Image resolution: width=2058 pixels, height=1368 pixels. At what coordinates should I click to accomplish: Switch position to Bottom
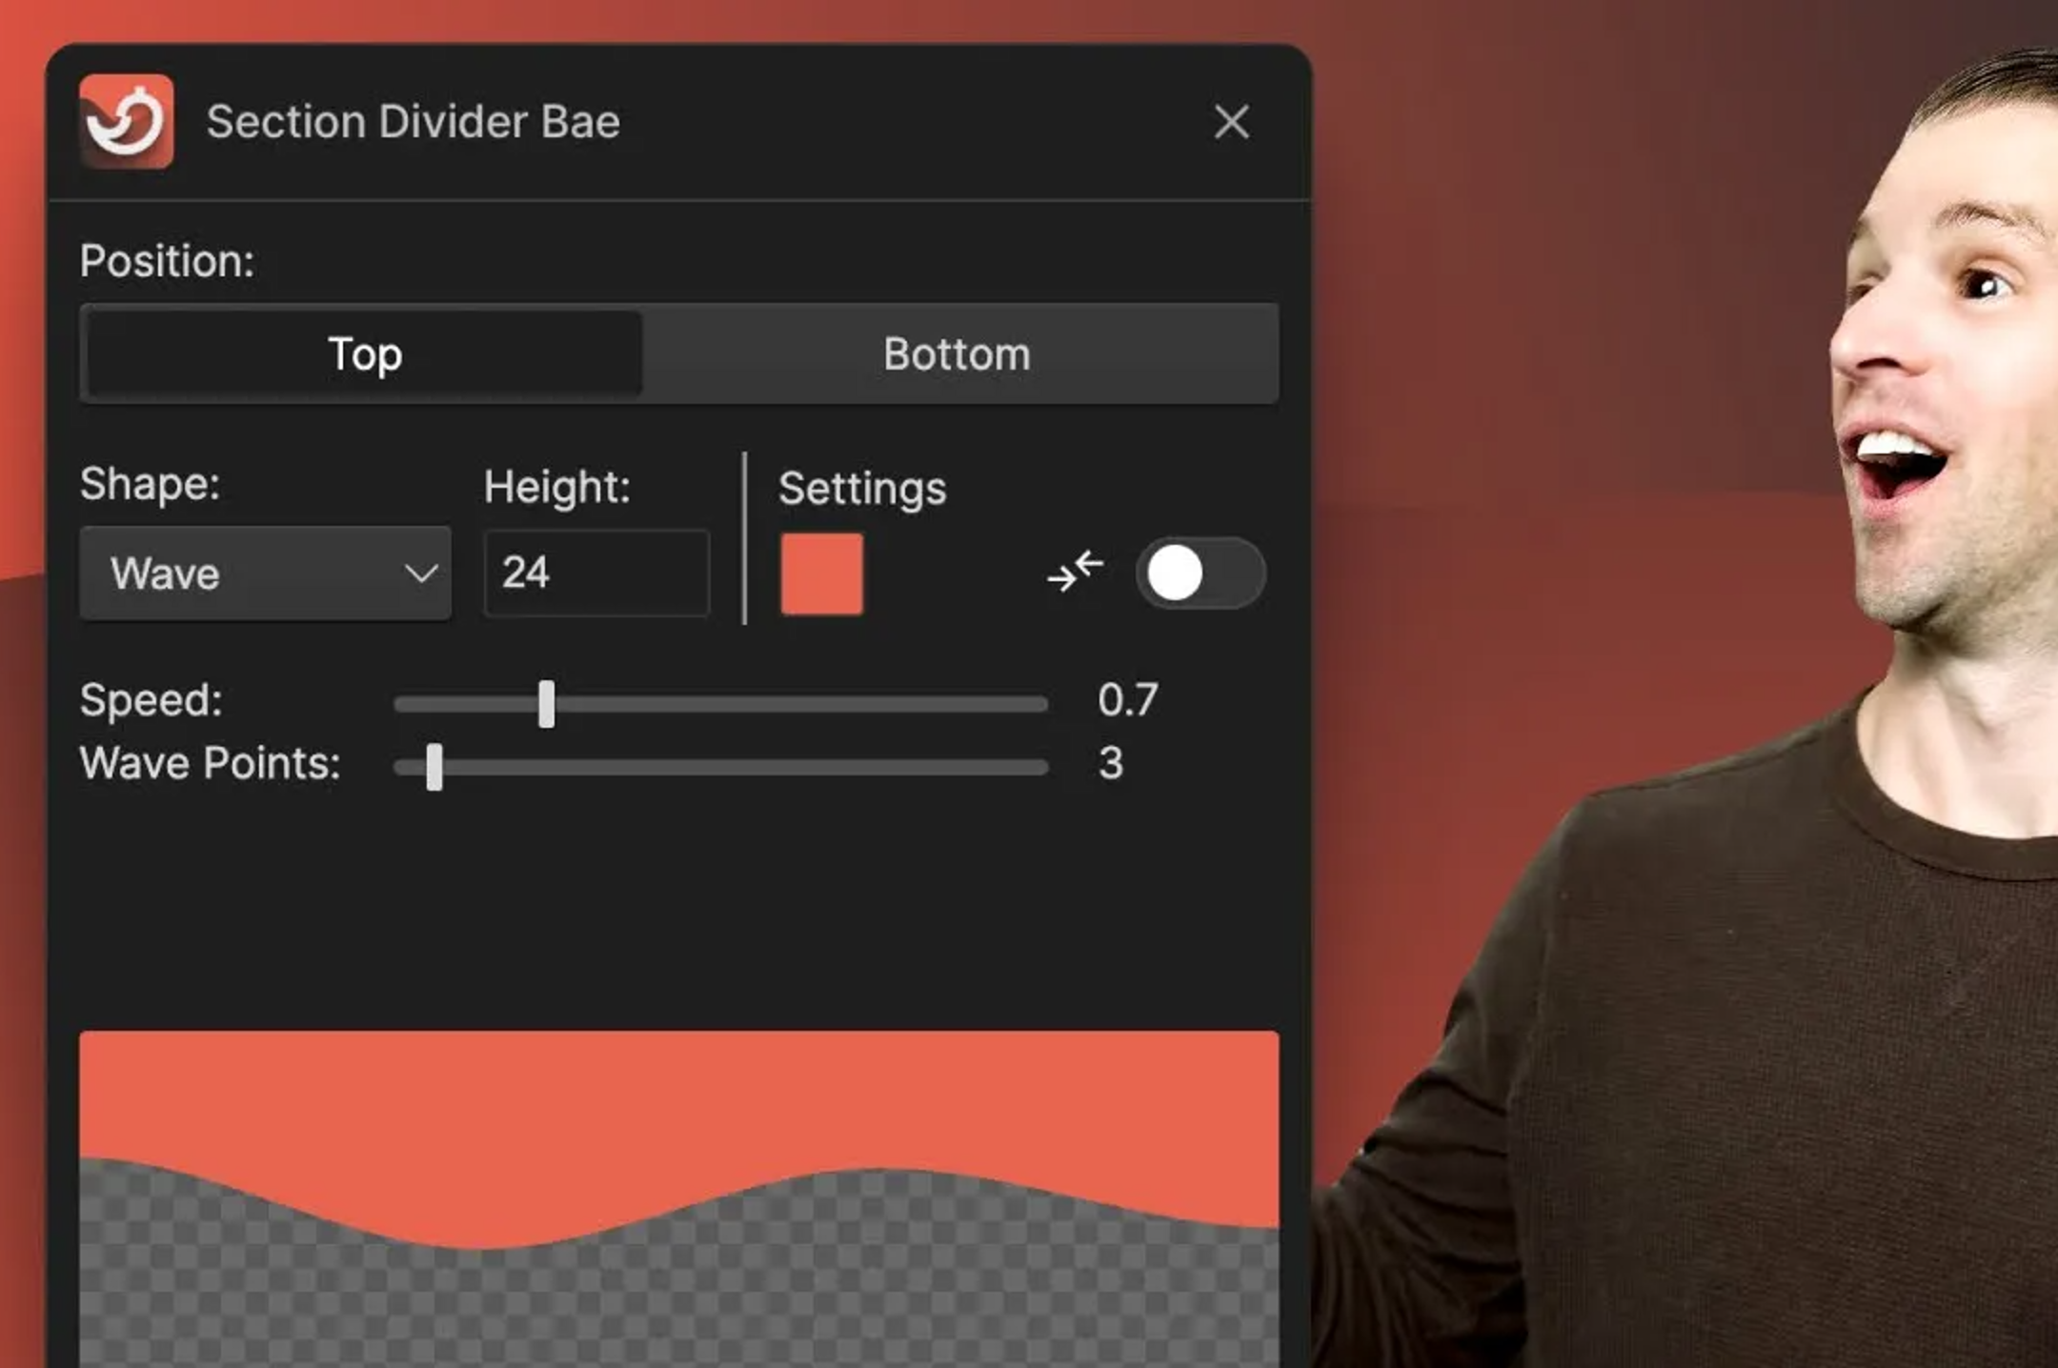957,354
